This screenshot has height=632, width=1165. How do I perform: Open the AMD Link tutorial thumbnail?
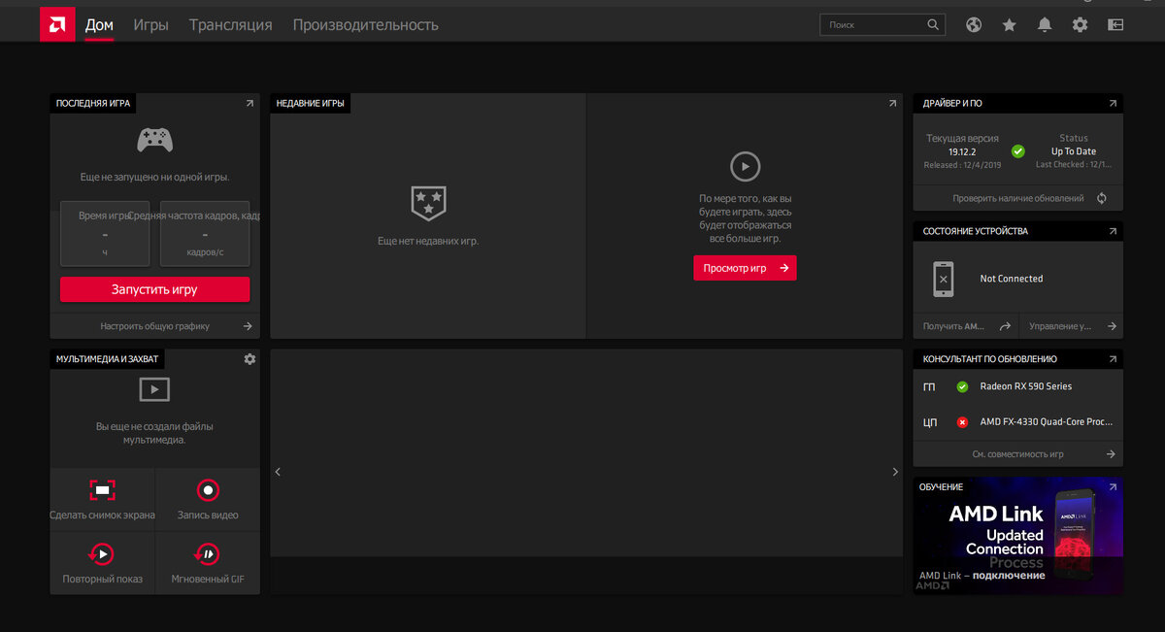click(x=1017, y=536)
